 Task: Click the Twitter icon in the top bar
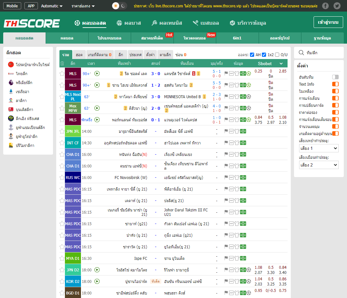click(337, 5)
